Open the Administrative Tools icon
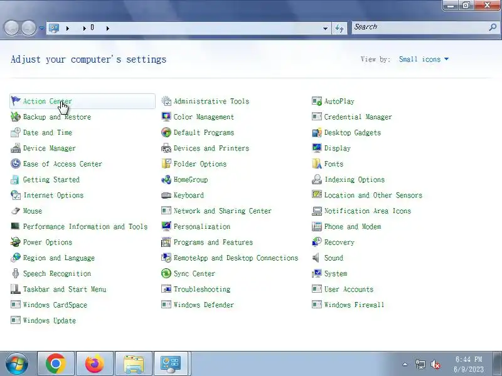Image resolution: width=502 pixels, height=376 pixels. click(x=166, y=101)
